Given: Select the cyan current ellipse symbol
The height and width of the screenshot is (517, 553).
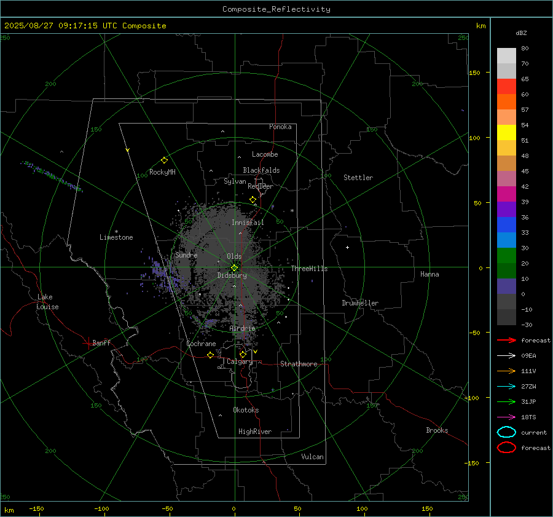Looking at the screenshot, I should point(506,432).
